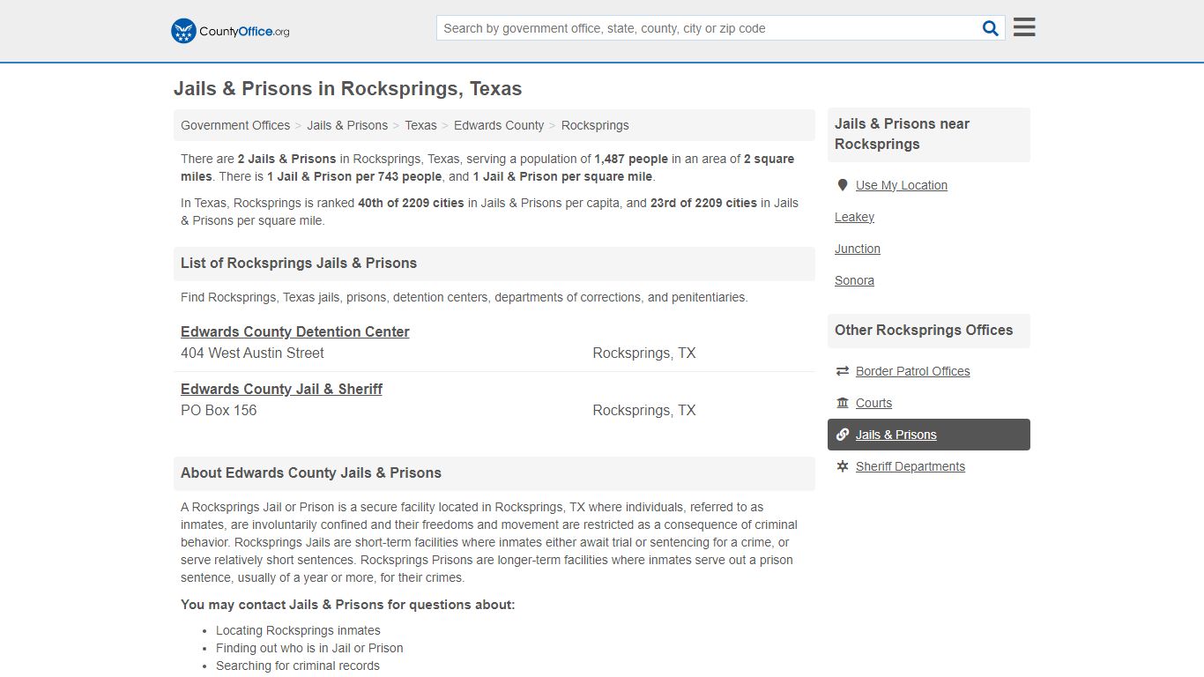Viewport: 1204px width, 677px height.
Task: Open the Jails & Prisons breadcrumb link
Action: coord(347,125)
